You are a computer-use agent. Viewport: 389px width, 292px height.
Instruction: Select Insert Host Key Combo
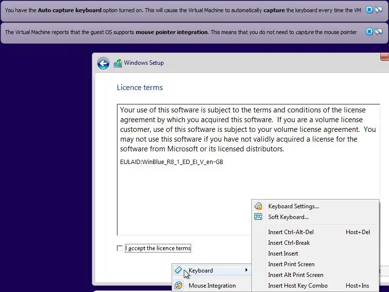click(315, 286)
